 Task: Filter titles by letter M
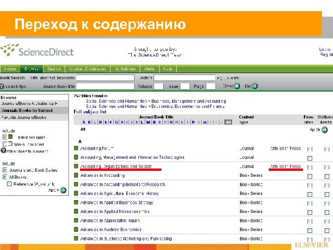(148, 122)
